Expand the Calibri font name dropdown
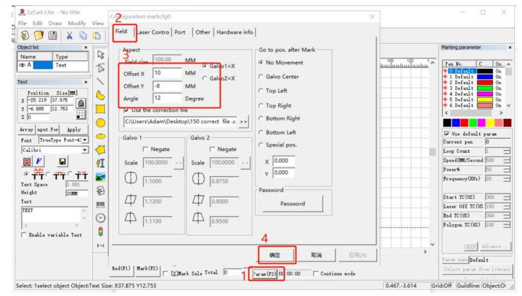This screenshot has height=296, width=522. tap(85, 150)
